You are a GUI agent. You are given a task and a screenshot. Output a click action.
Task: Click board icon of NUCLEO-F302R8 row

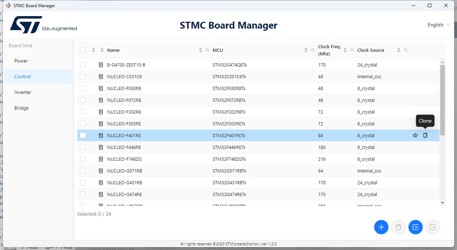pos(101,112)
